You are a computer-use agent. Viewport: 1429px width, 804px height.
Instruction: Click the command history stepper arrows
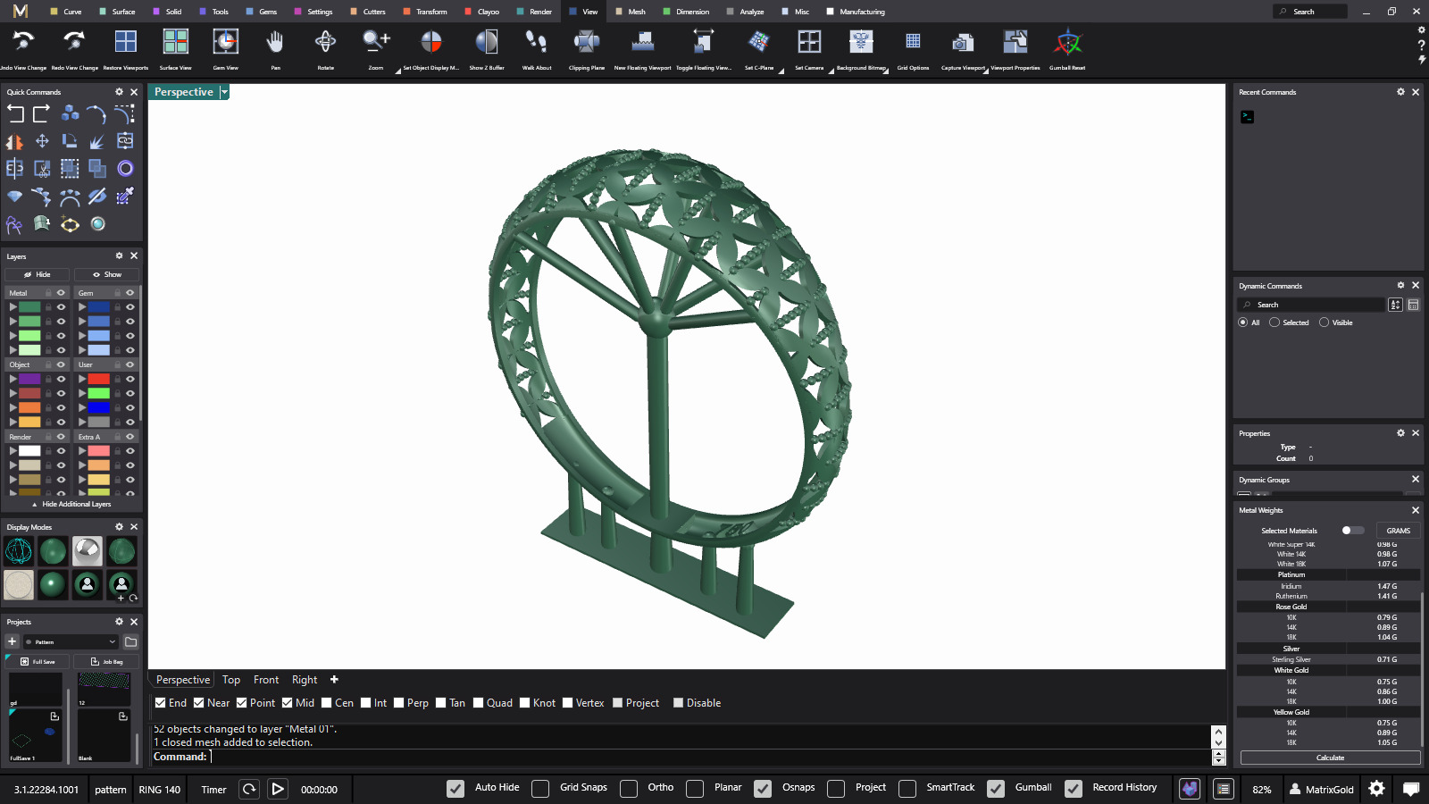tap(1218, 758)
